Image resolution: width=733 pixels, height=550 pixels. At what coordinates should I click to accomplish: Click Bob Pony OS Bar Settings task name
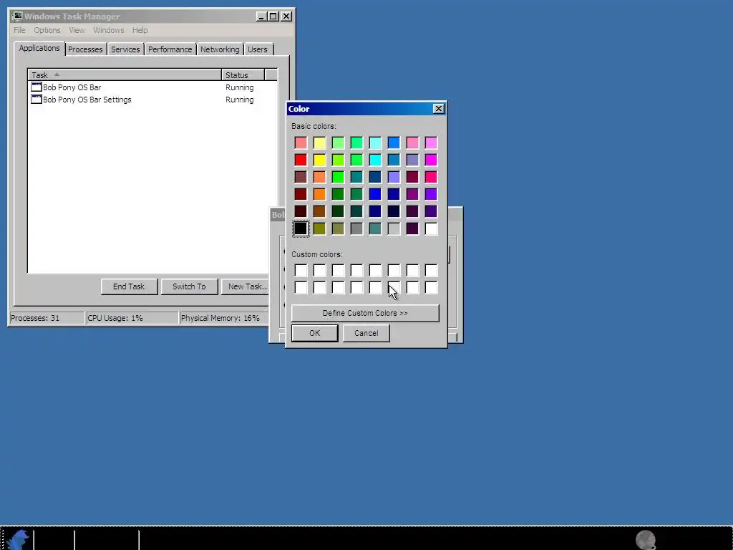pyautogui.click(x=87, y=99)
